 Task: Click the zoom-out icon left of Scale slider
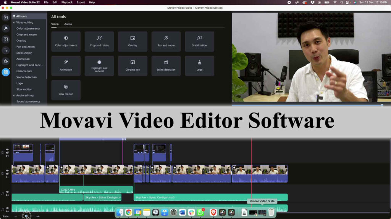pyautogui.click(x=16, y=216)
